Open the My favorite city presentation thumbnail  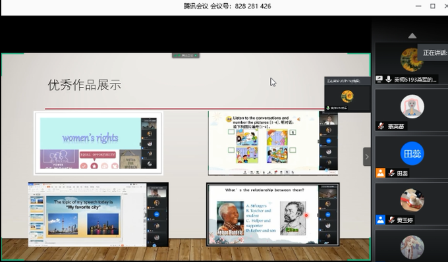click(x=98, y=215)
